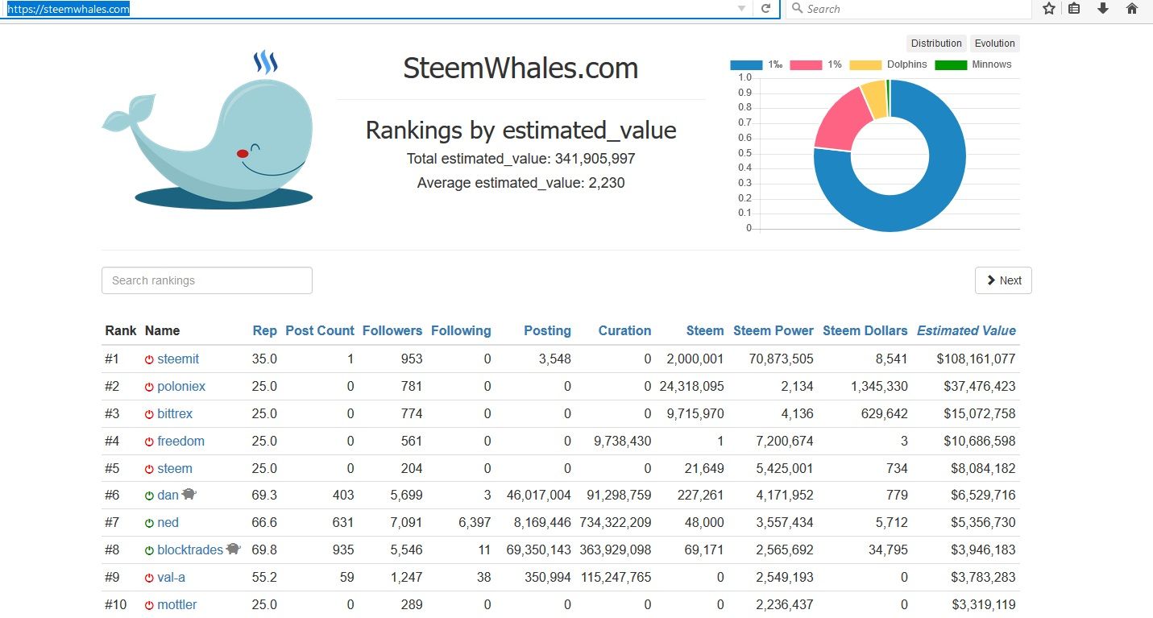The image size is (1153, 618).
Task: Open the blocktrades account link
Action: click(190, 550)
